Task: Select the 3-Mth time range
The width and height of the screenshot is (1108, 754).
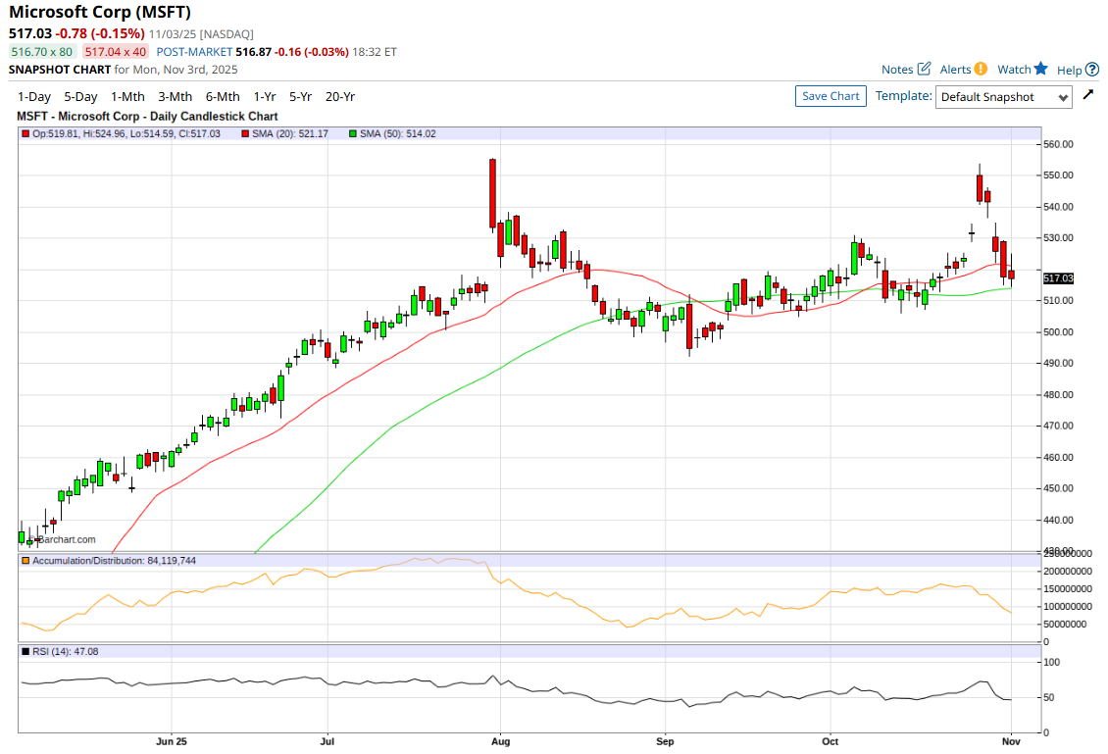Action: [176, 97]
